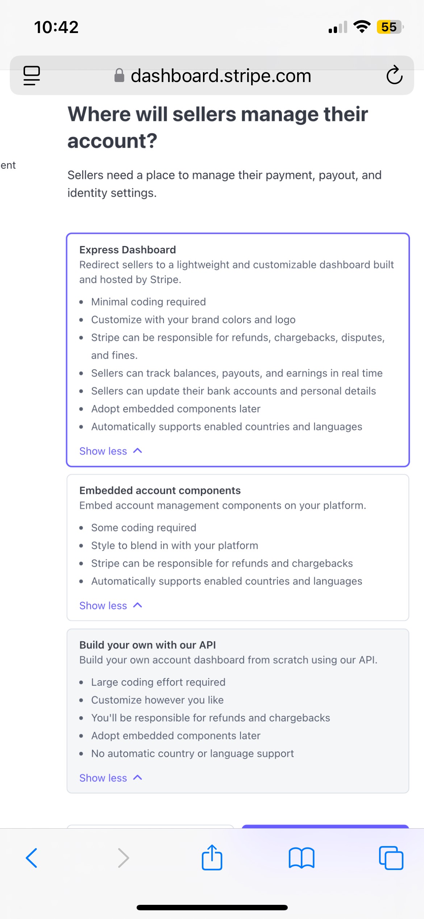Tap the dashboard.stripe.com address field
Screen dimensions: 424x919
point(221,75)
